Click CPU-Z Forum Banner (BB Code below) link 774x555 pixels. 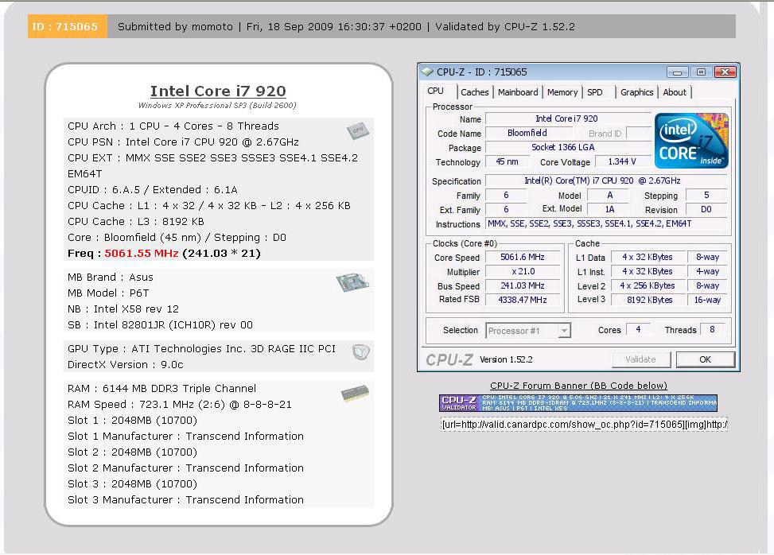tap(578, 386)
